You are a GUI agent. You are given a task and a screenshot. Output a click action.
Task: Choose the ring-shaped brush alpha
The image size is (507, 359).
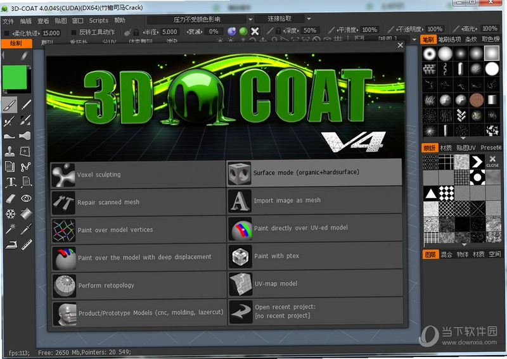tap(430, 54)
